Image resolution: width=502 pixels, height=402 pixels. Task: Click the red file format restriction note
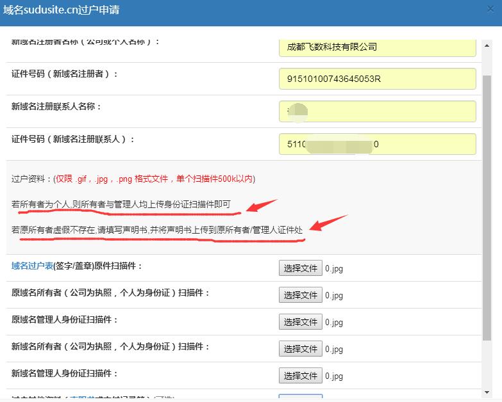154,179
